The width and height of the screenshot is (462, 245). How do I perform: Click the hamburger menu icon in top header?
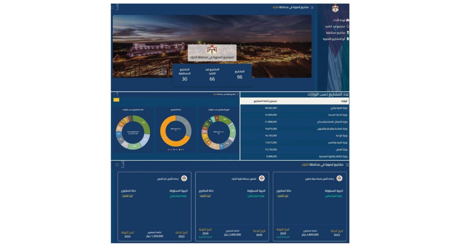point(312,7)
